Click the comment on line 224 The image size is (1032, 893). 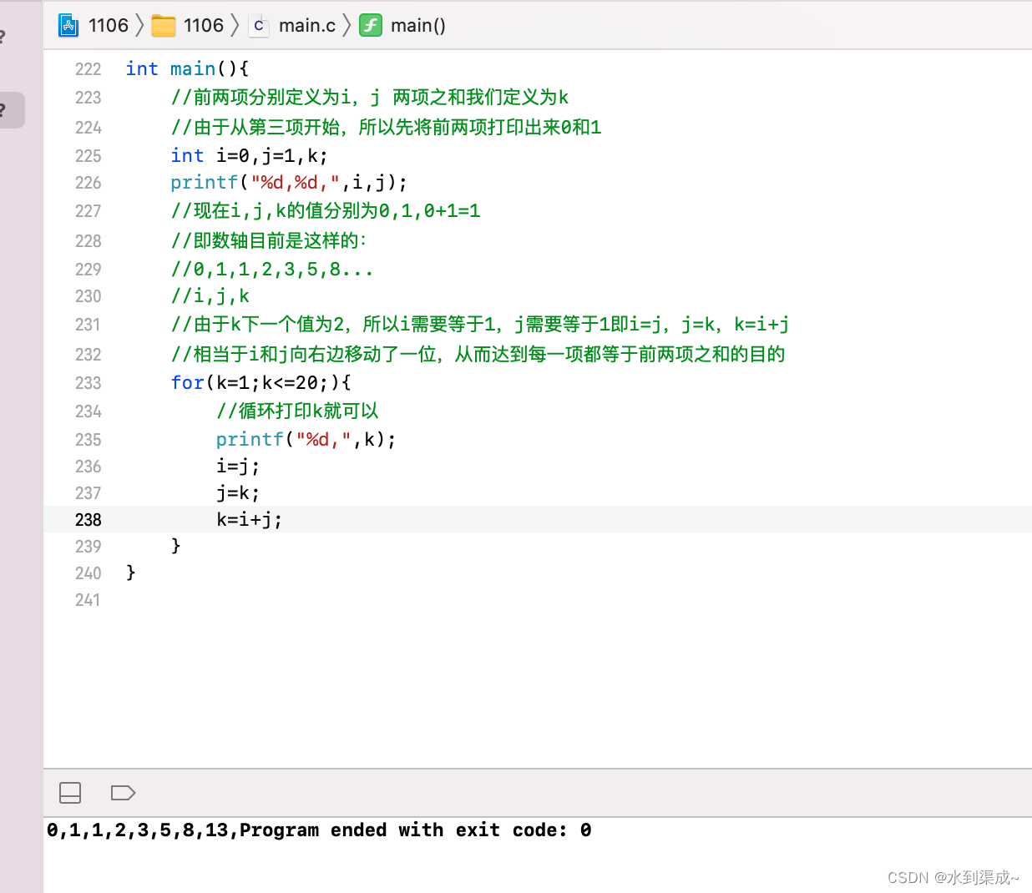pos(386,128)
